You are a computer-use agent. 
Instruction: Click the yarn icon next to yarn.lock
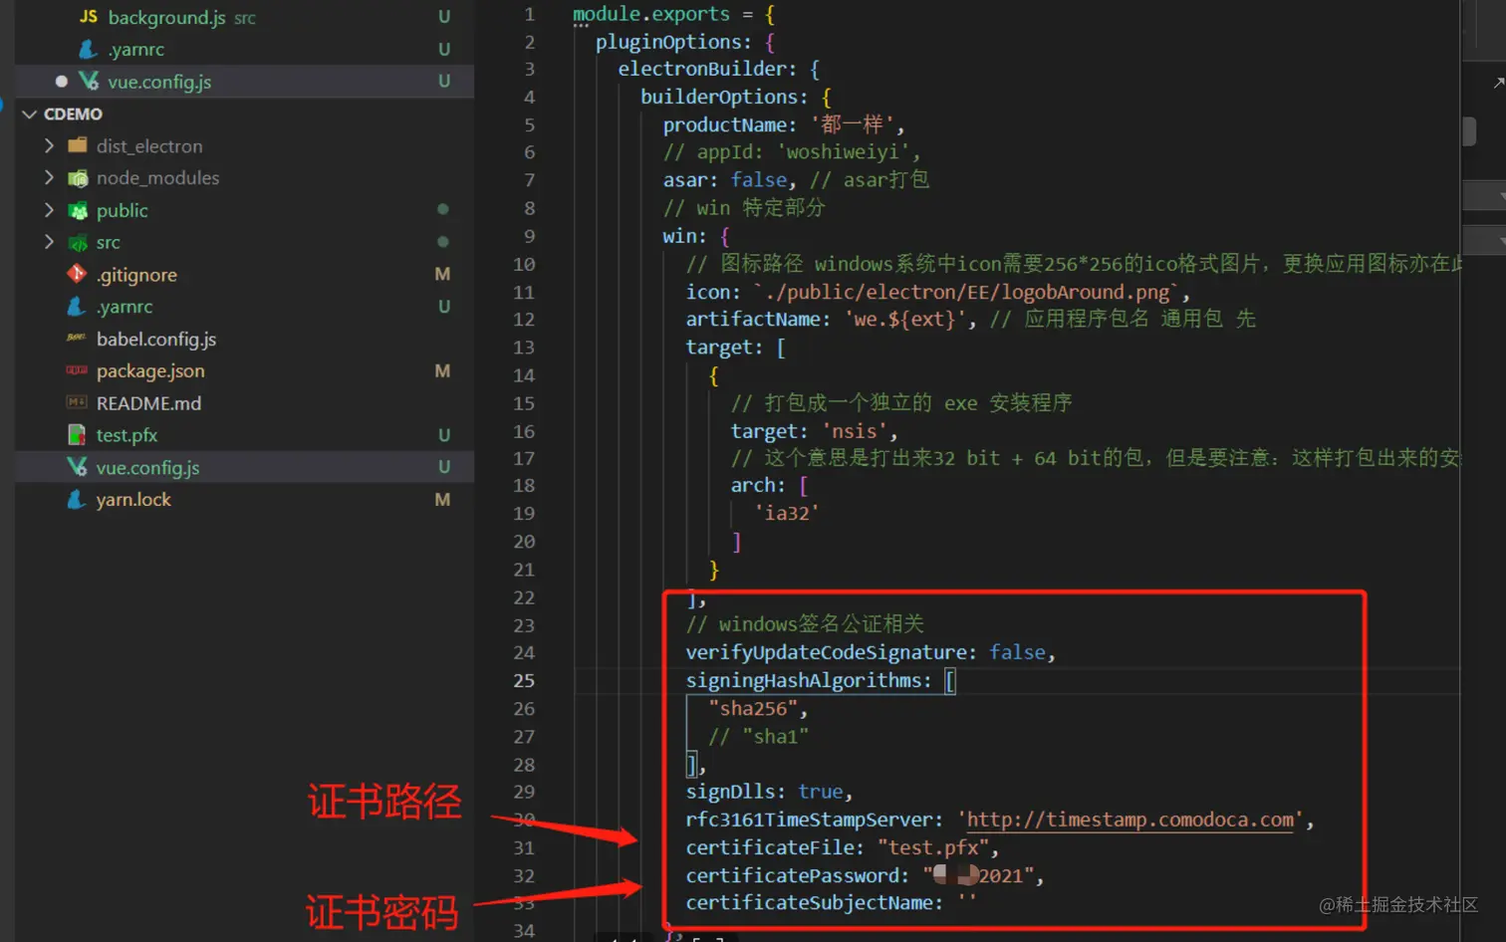coord(77,499)
